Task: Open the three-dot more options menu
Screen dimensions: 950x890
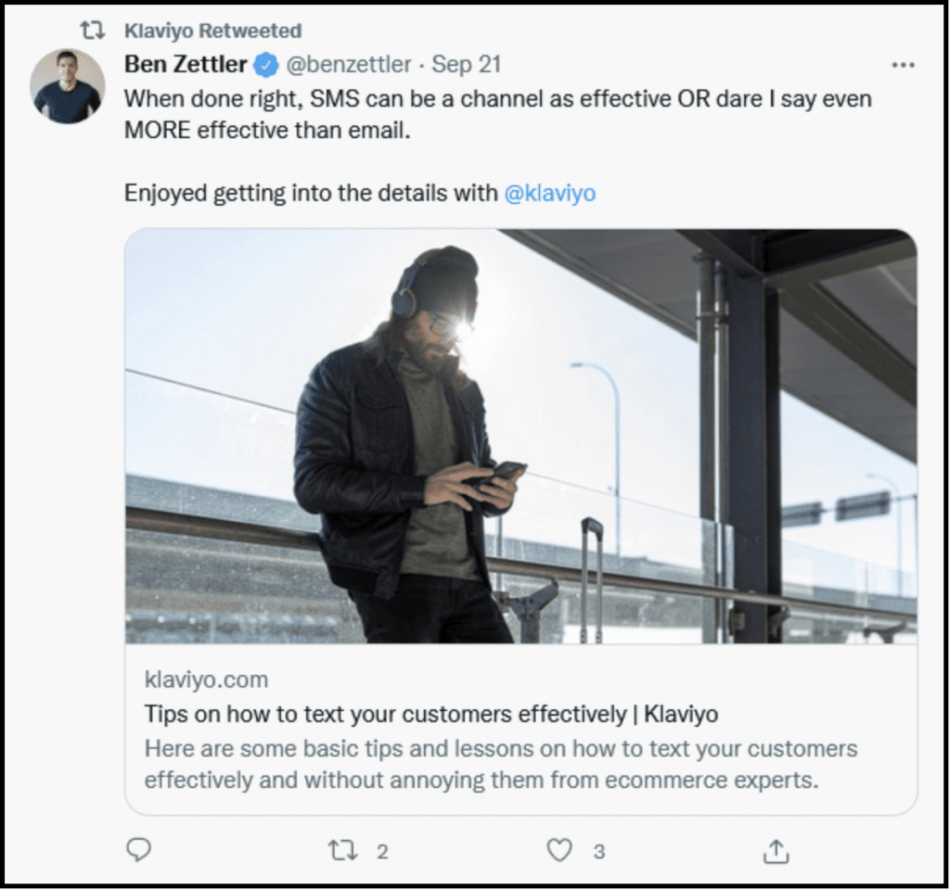Action: tap(902, 65)
